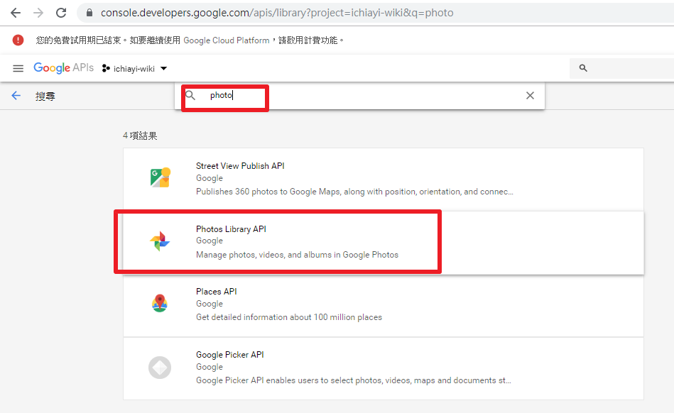Click the browser address bar URL
This screenshot has width=674, height=413.
[277, 13]
